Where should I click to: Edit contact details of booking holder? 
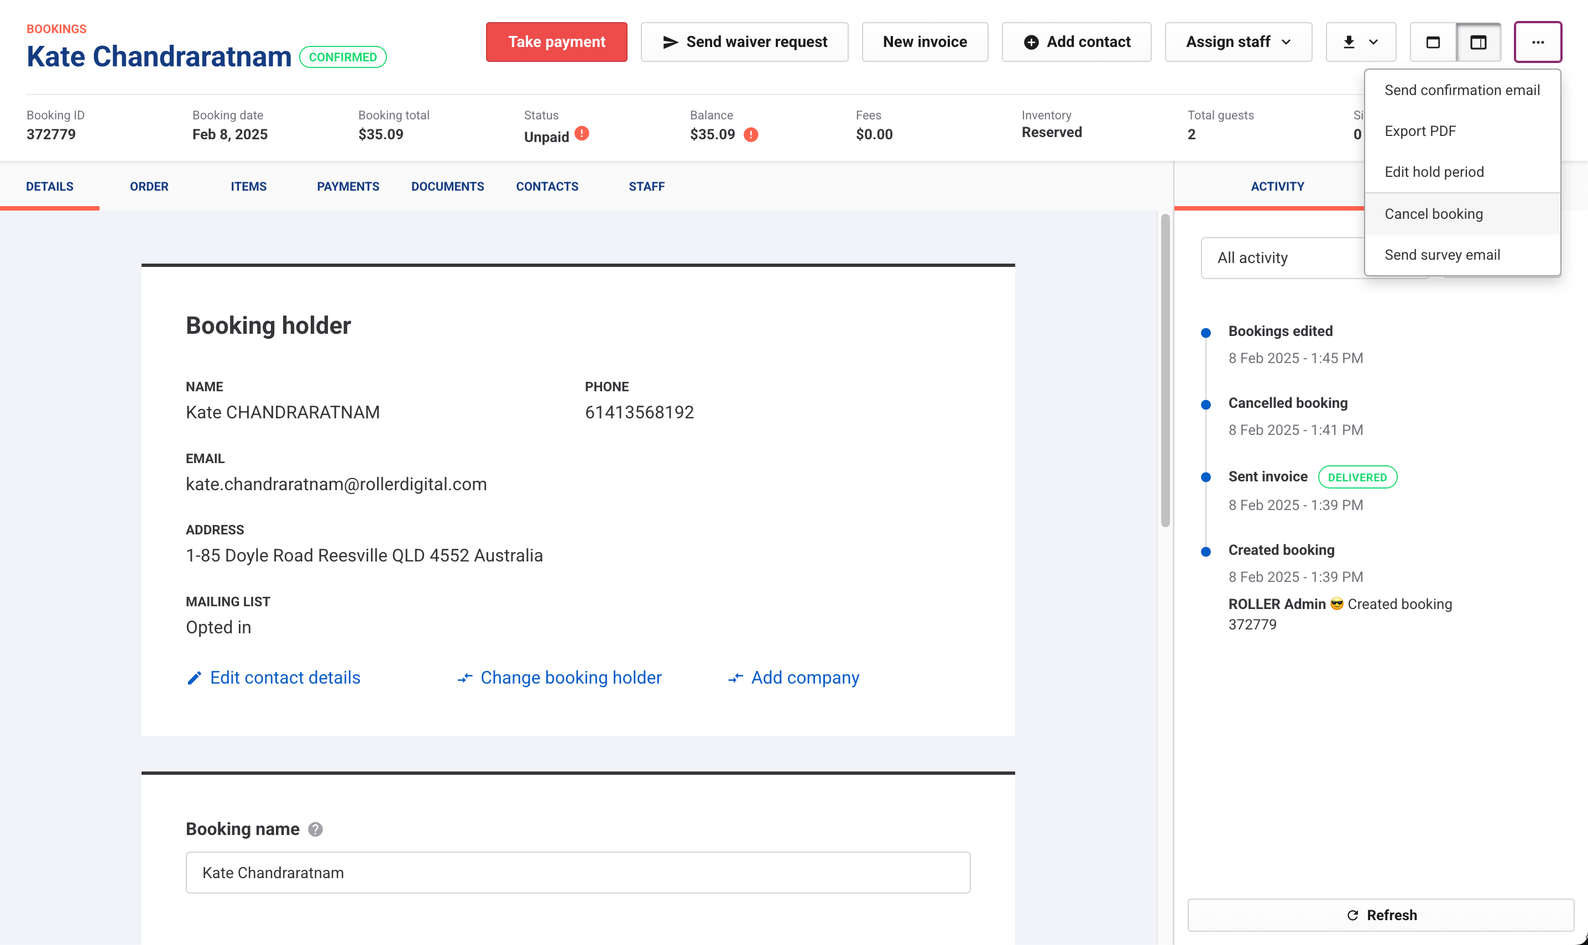tap(274, 678)
